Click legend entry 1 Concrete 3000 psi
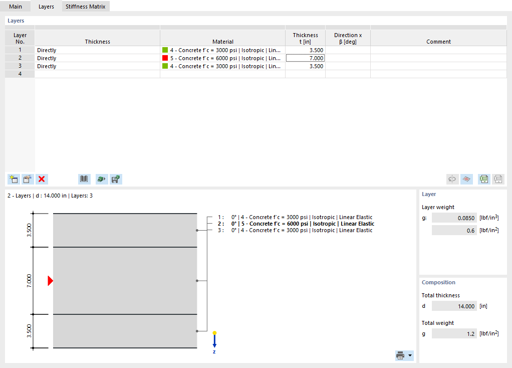 click(x=295, y=217)
